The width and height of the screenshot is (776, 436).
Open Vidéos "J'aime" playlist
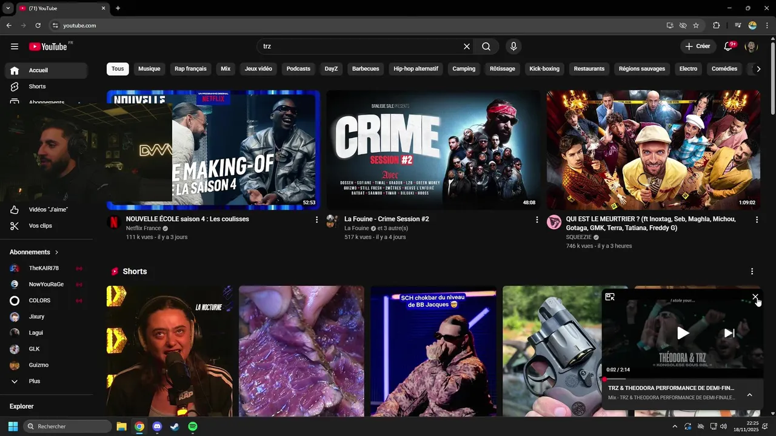click(46, 210)
